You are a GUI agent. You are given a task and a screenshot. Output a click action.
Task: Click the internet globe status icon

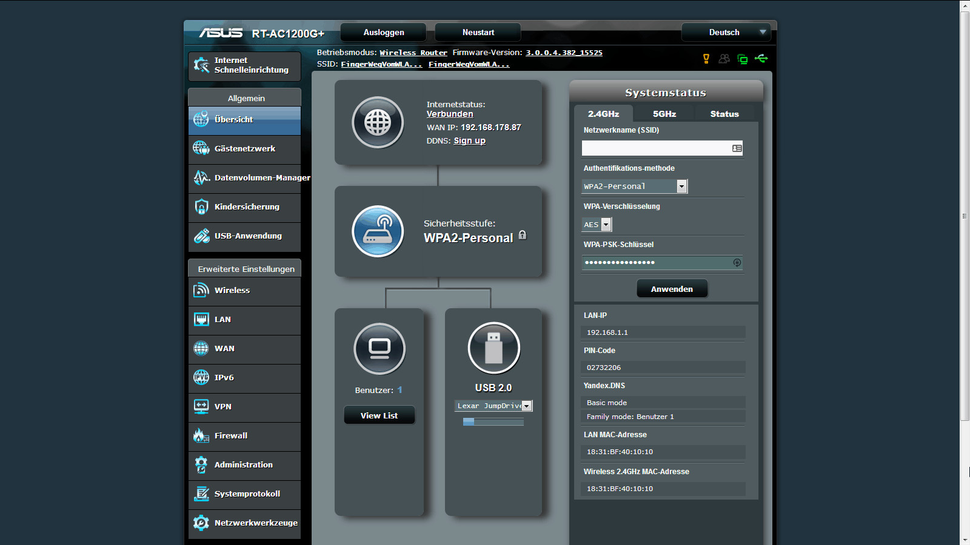[x=378, y=122]
